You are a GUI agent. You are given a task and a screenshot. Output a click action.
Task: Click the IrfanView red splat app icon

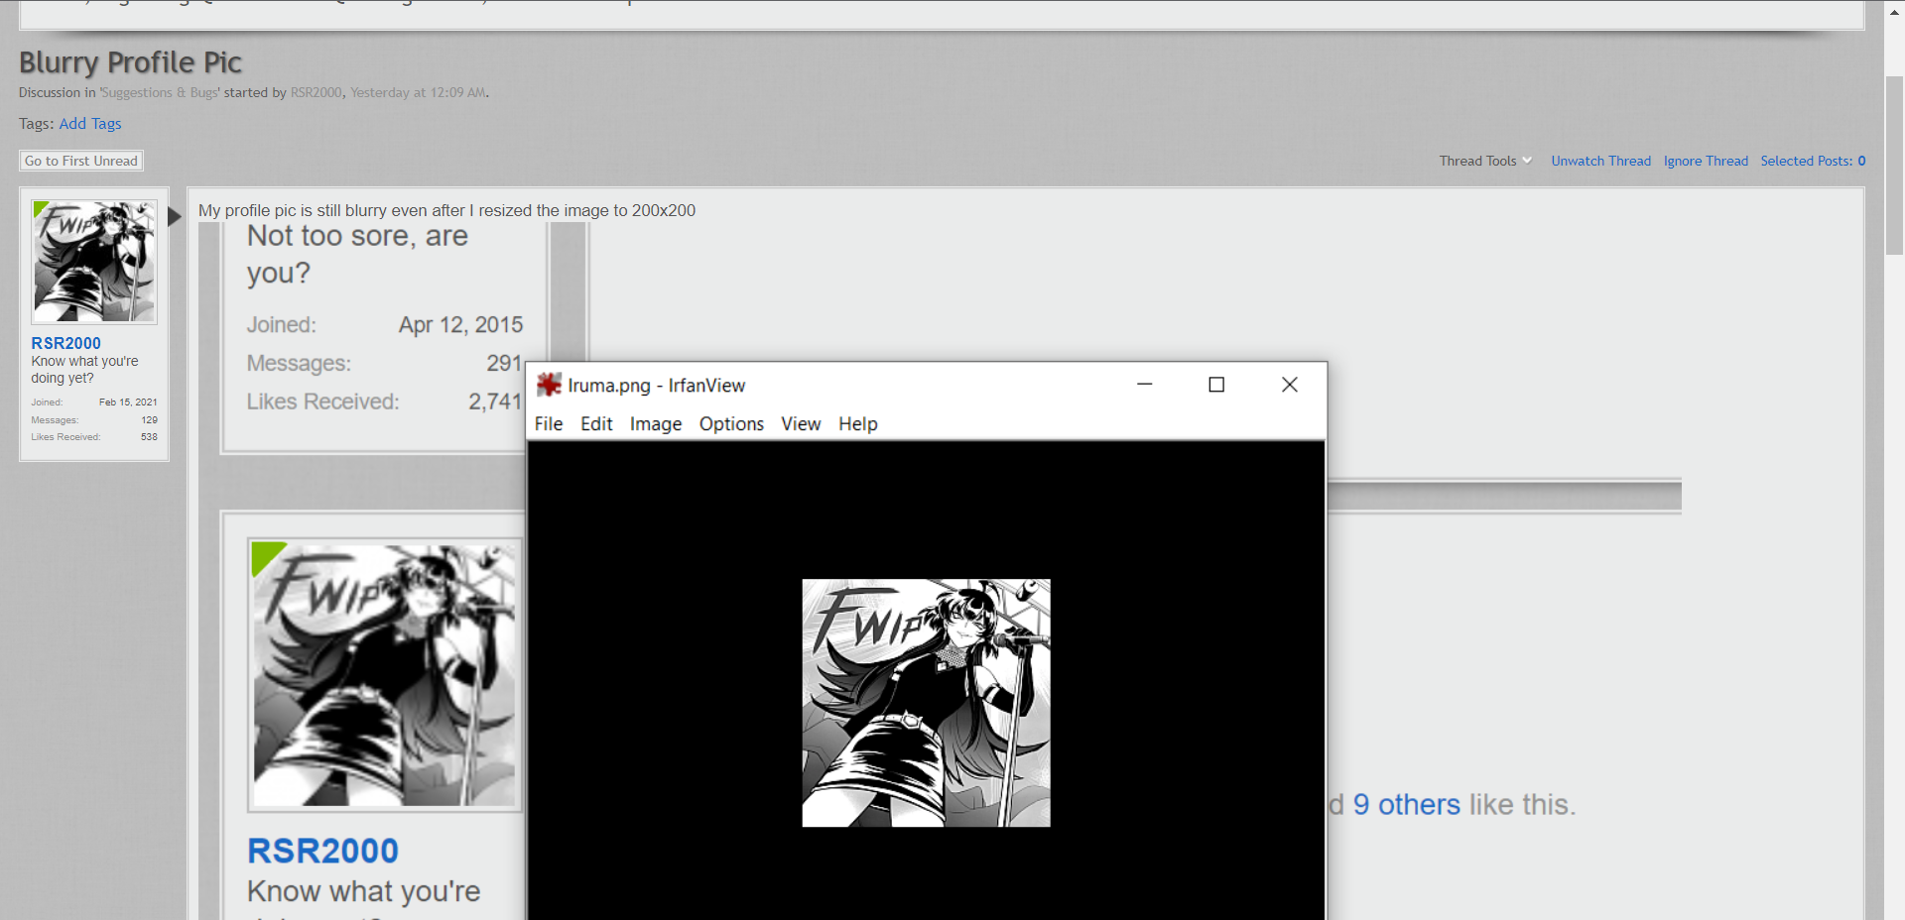[x=549, y=385]
